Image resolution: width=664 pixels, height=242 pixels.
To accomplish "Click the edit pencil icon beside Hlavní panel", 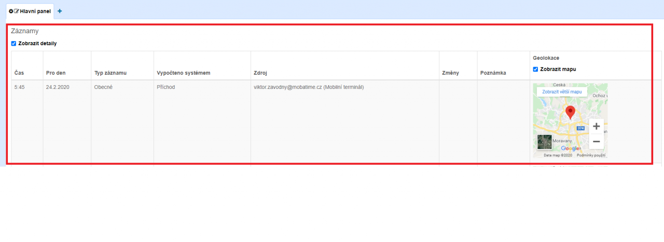I will click(17, 11).
